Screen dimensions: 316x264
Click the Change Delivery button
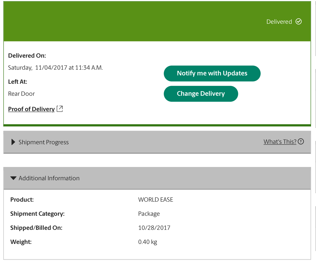click(x=201, y=94)
